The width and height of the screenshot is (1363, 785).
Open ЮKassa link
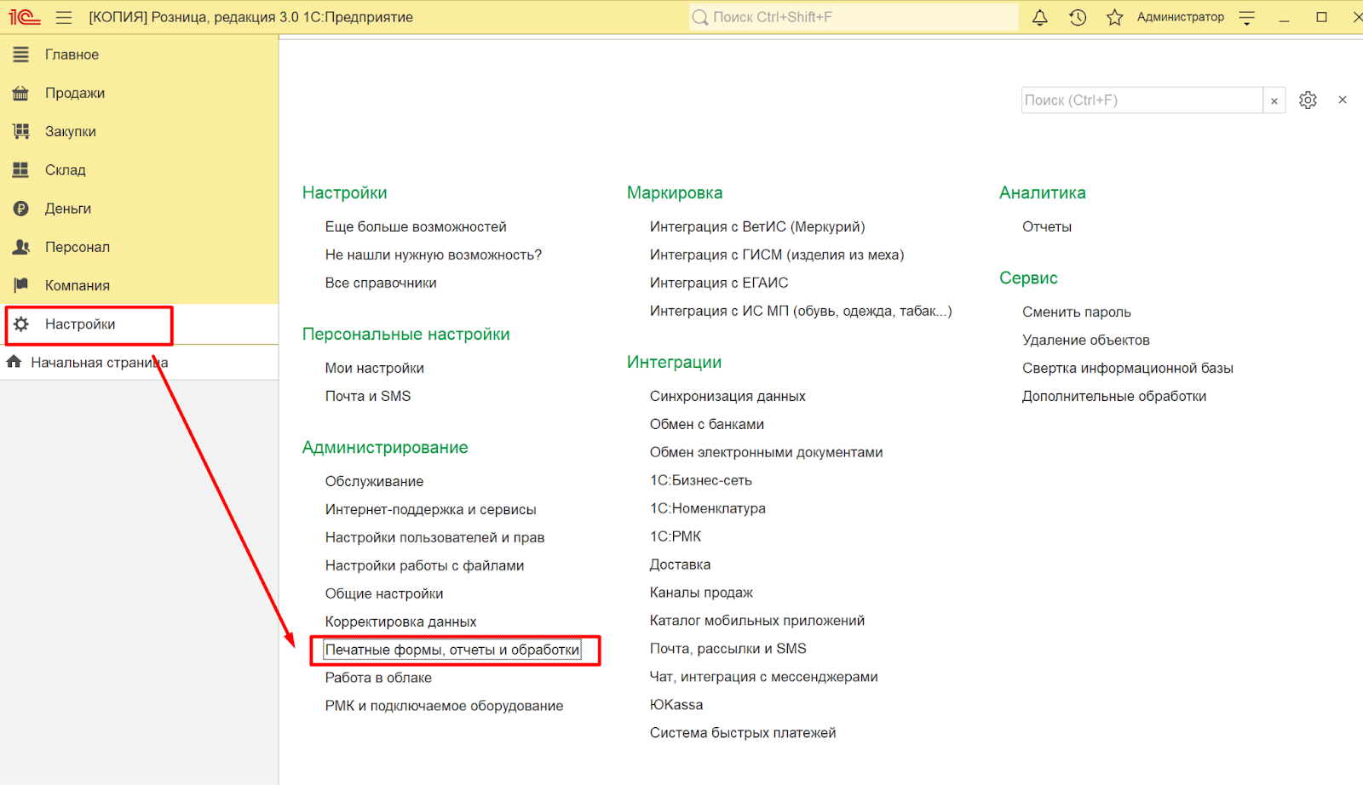click(x=676, y=705)
